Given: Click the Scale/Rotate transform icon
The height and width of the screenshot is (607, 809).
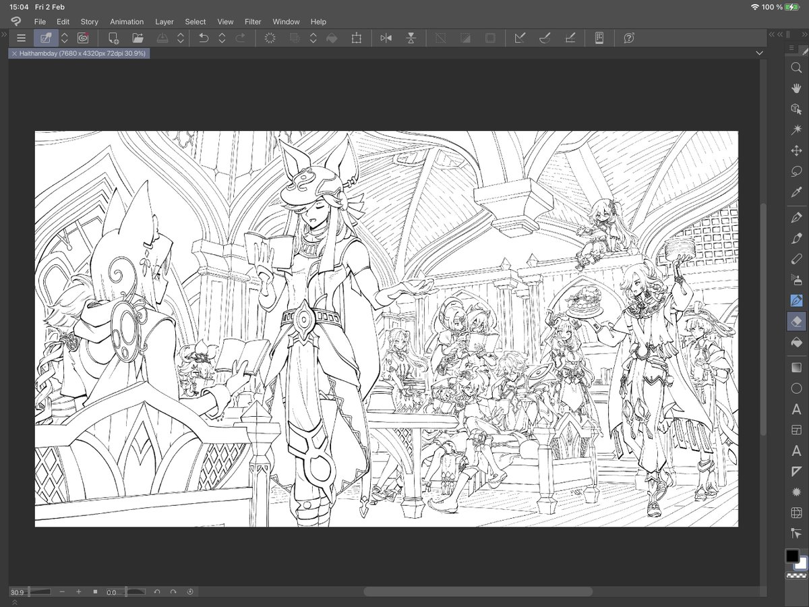Looking at the screenshot, I should [x=356, y=38].
